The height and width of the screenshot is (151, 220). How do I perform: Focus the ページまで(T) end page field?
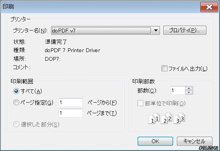pyautogui.click(x=71, y=113)
